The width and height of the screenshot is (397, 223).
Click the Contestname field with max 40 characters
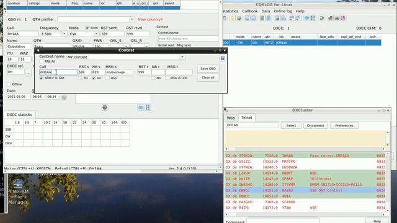(188, 38)
